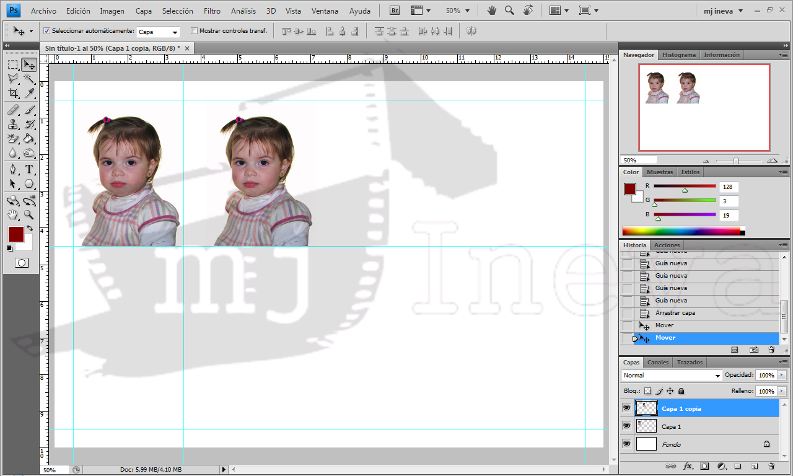Select the Brush tool
This screenshot has height=476, width=793.
[x=29, y=110]
